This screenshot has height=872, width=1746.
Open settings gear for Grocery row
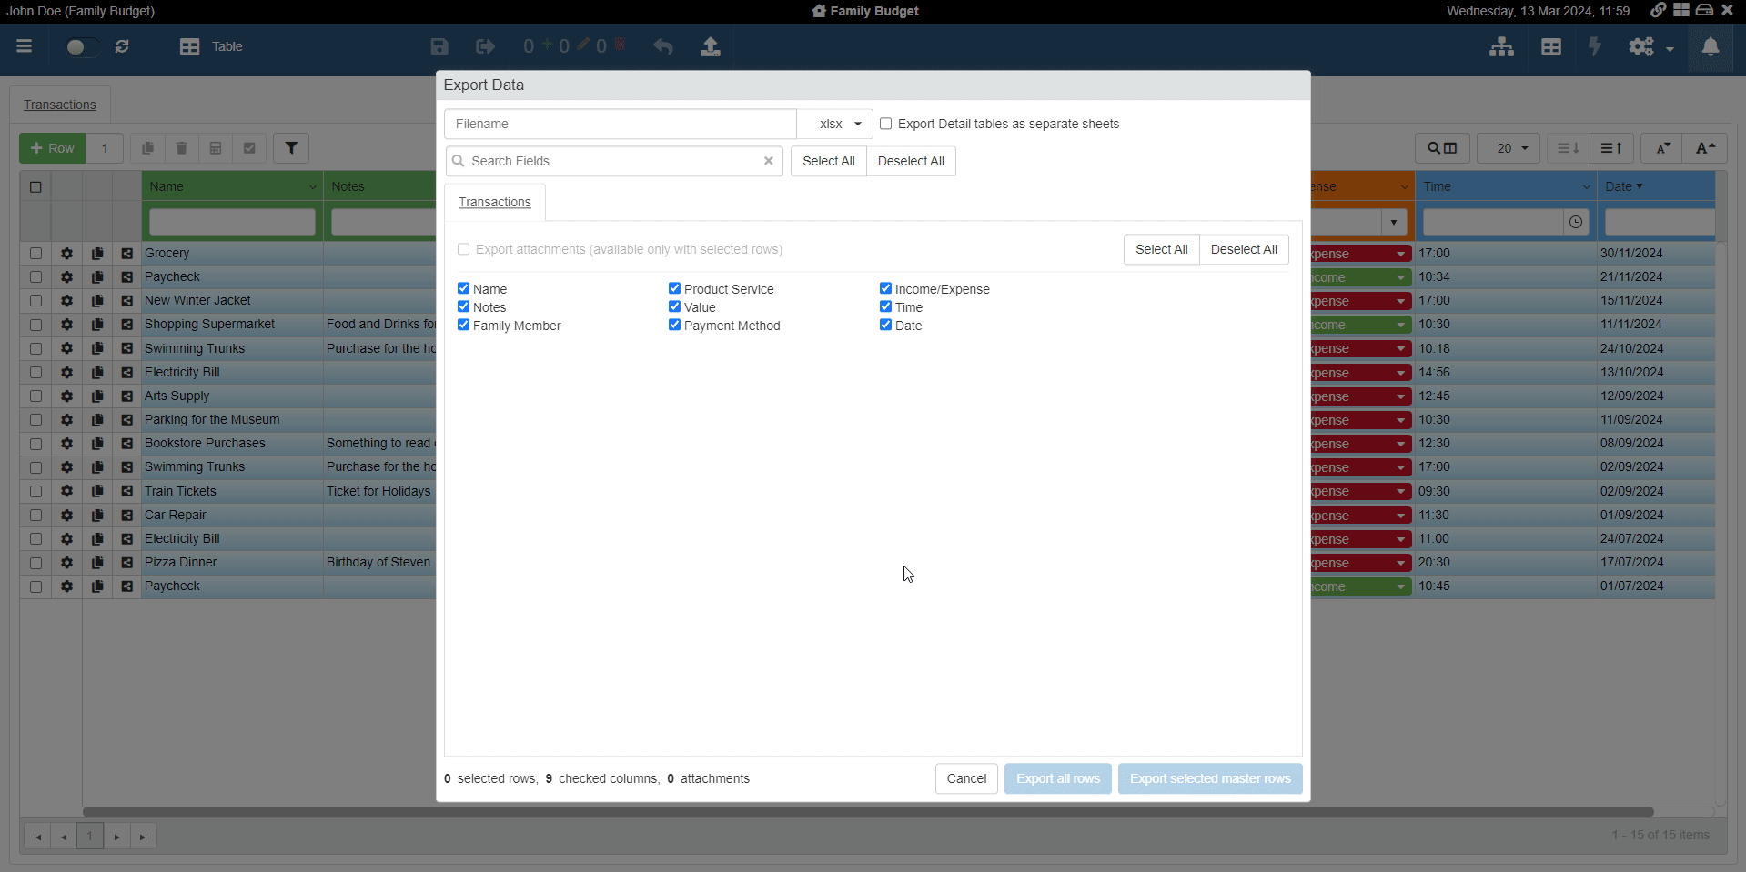[66, 254]
